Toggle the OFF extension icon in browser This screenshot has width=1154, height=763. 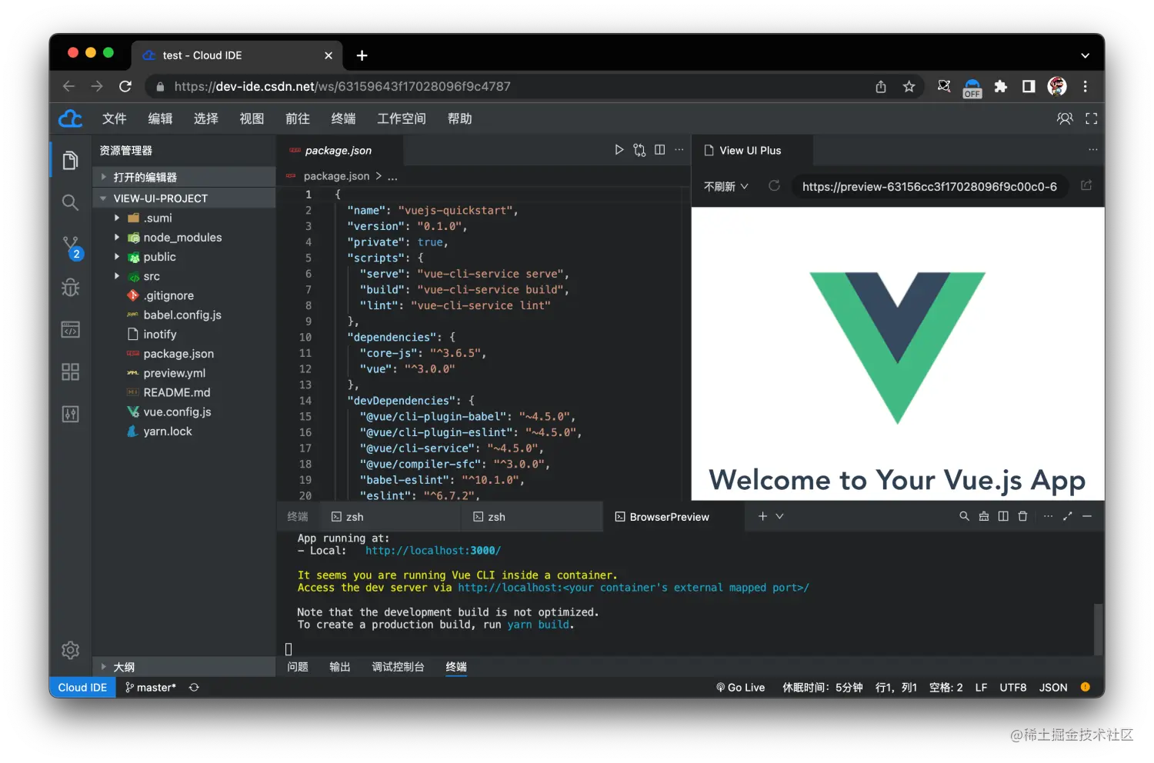click(972, 88)
